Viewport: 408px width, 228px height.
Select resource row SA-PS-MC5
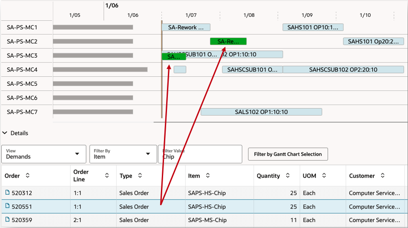click(22, 84)
